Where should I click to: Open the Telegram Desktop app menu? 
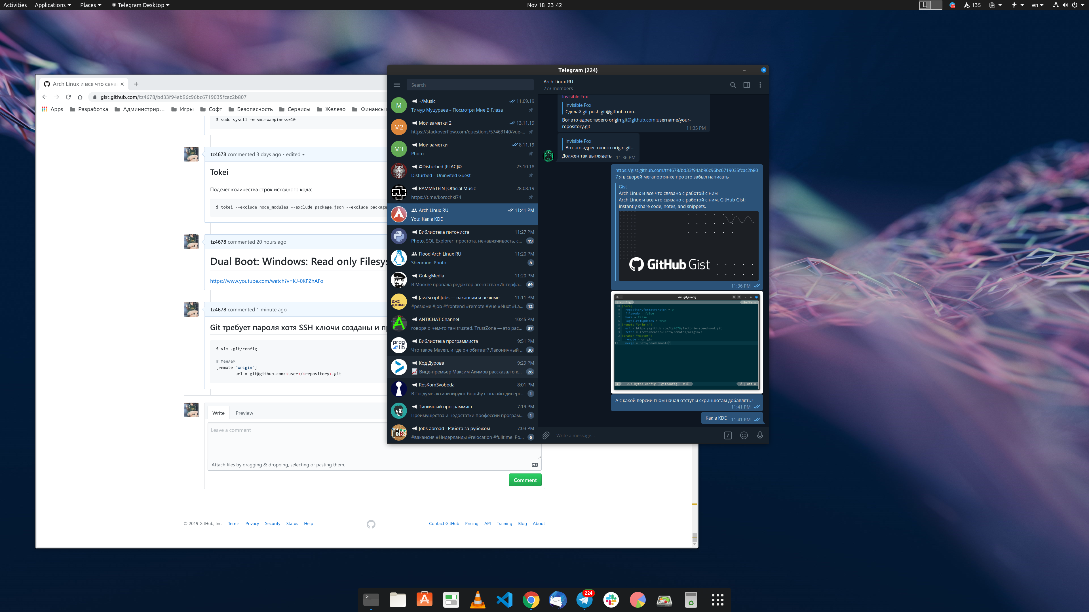click(x=141, y=5)
